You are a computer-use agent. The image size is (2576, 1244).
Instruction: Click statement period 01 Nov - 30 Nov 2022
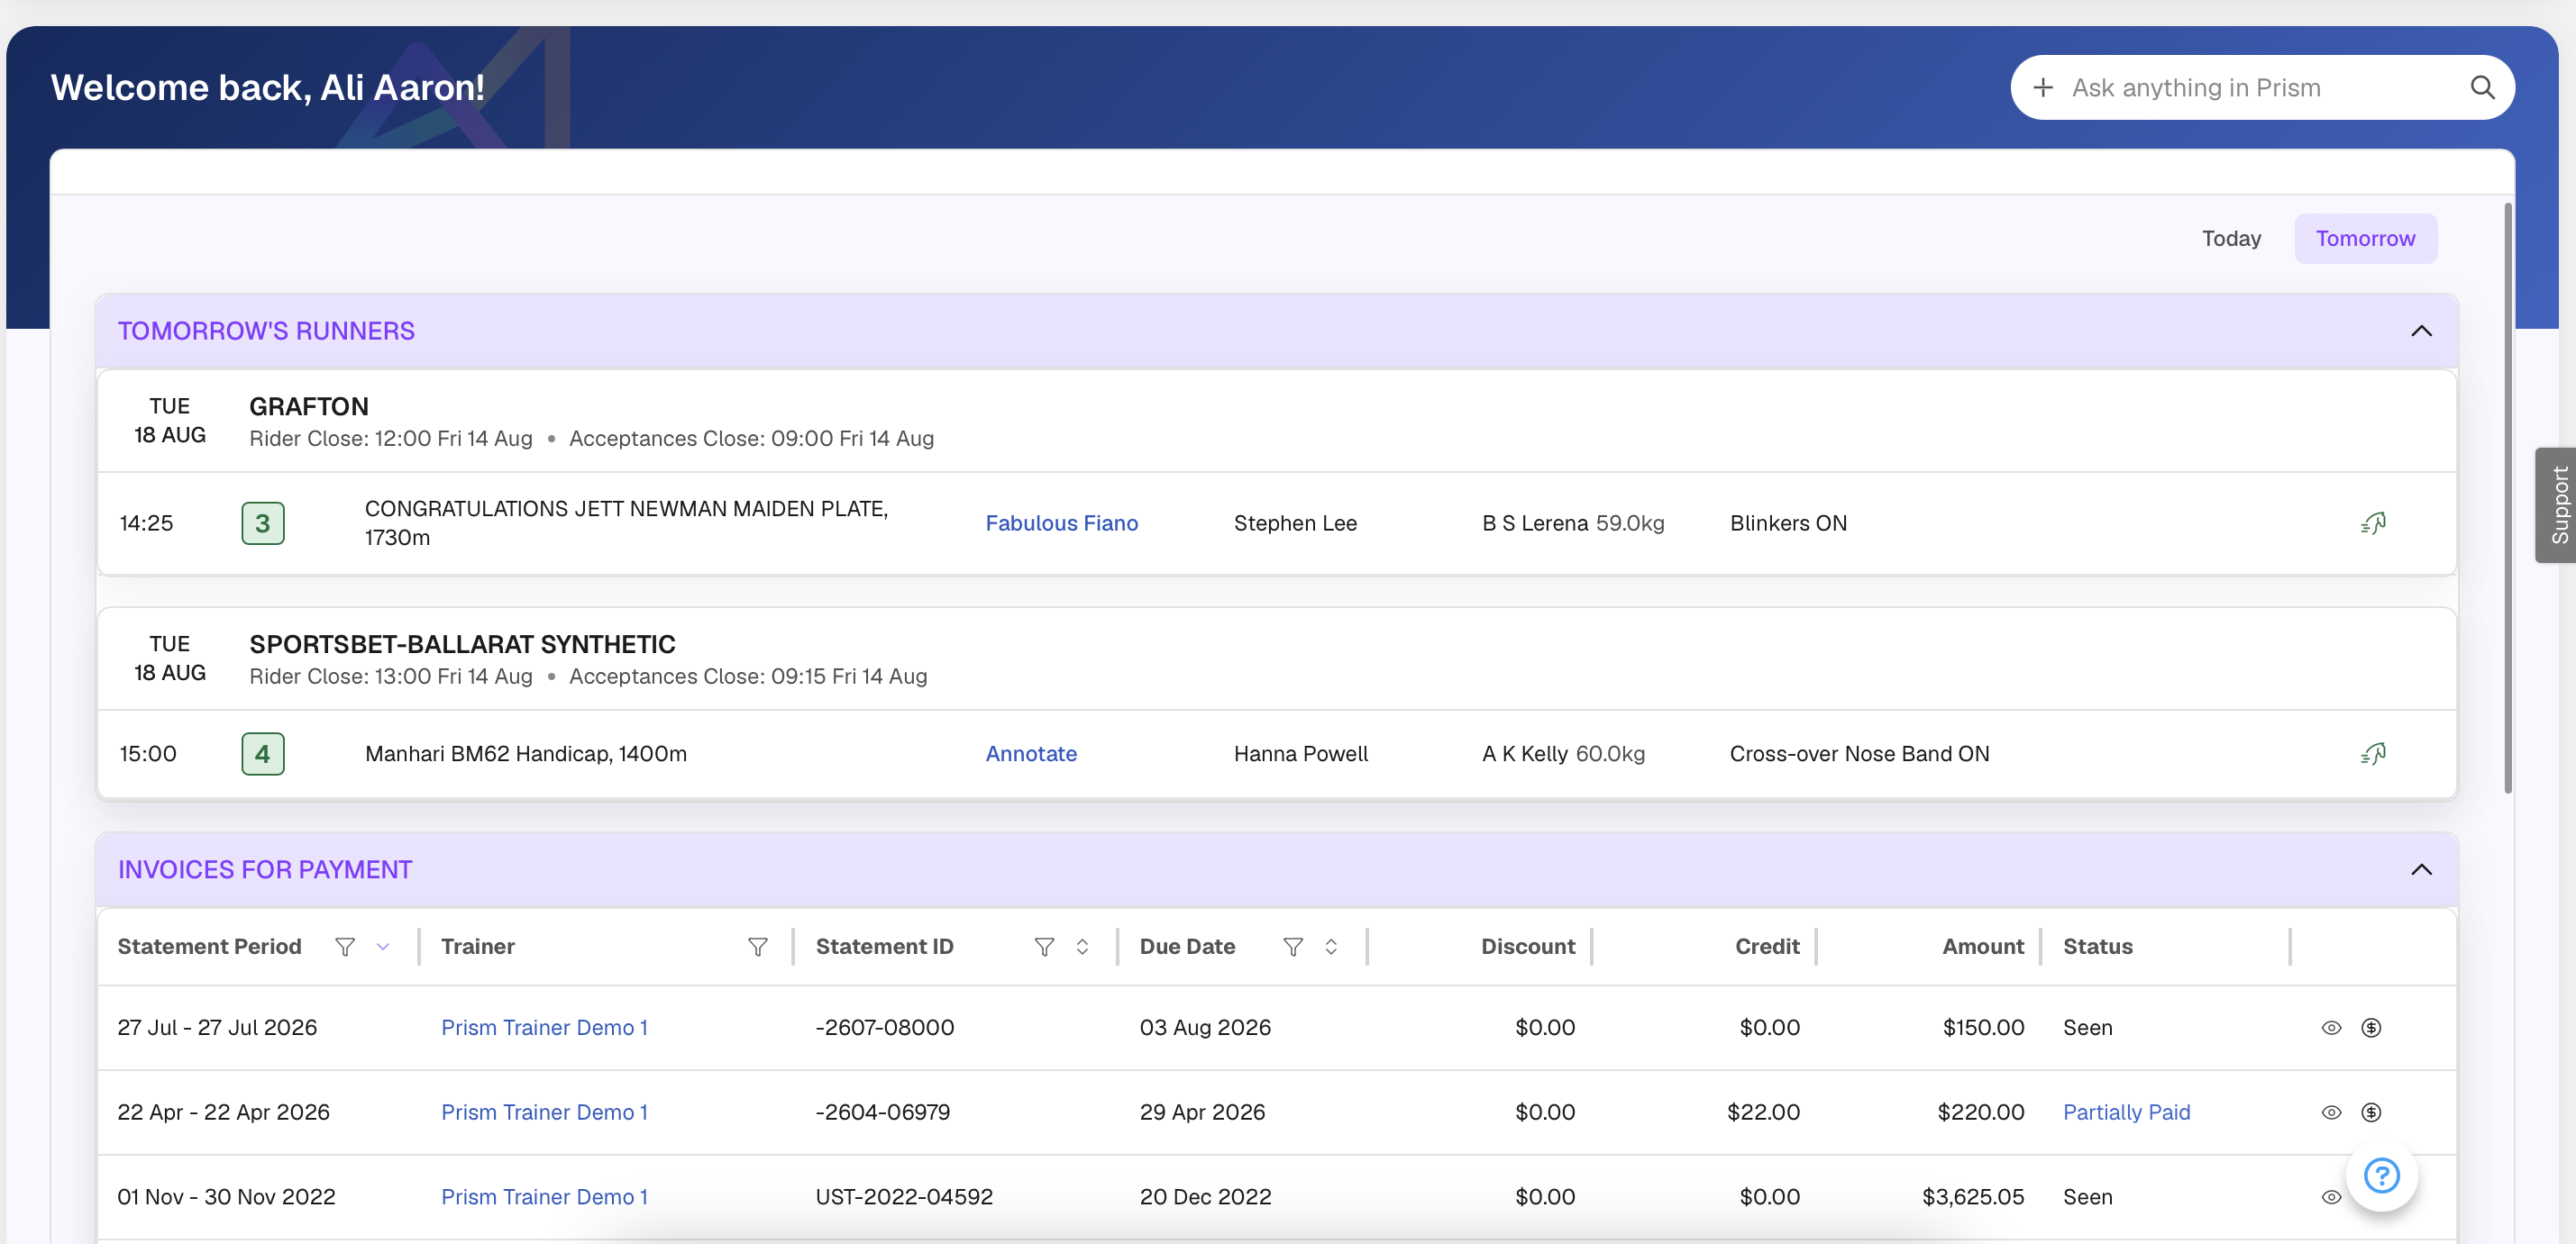coord(226,1197)
